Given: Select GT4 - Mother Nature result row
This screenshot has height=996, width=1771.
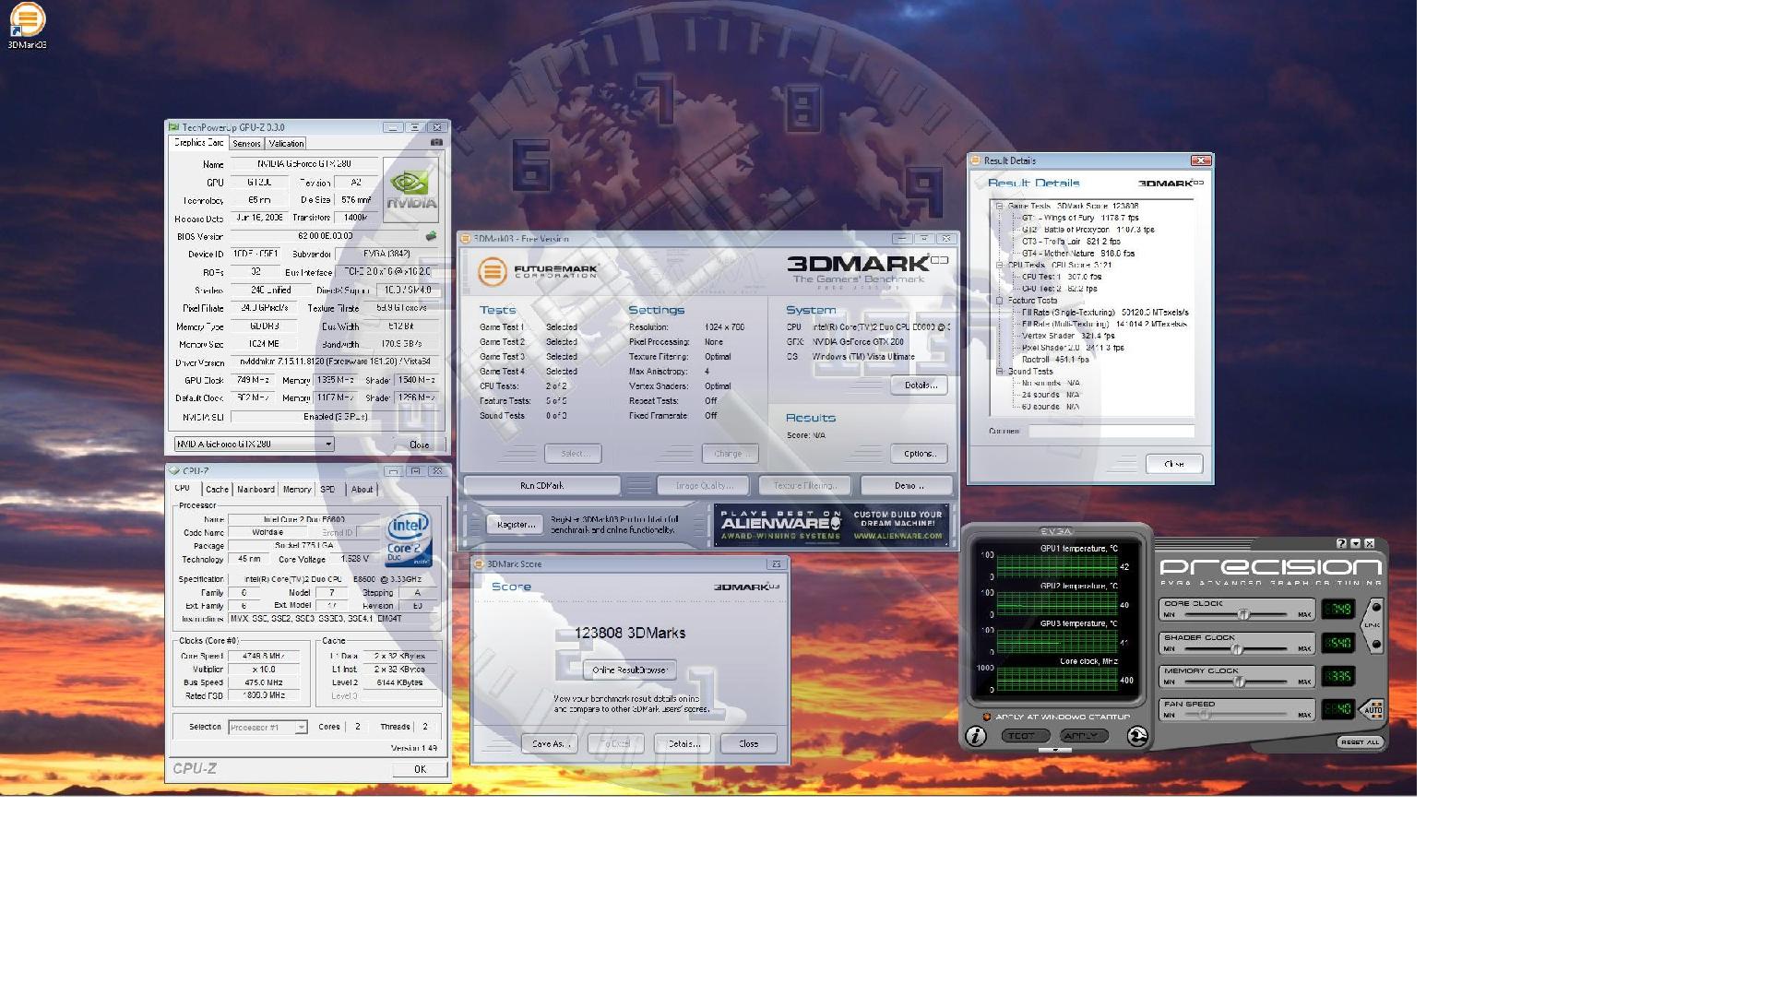Looking at the screenshot, I should click(x=1077, y=254).
